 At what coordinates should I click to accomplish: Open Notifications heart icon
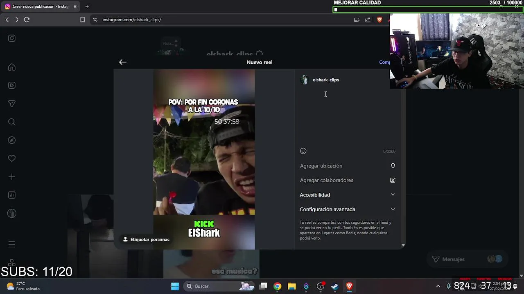12,158
